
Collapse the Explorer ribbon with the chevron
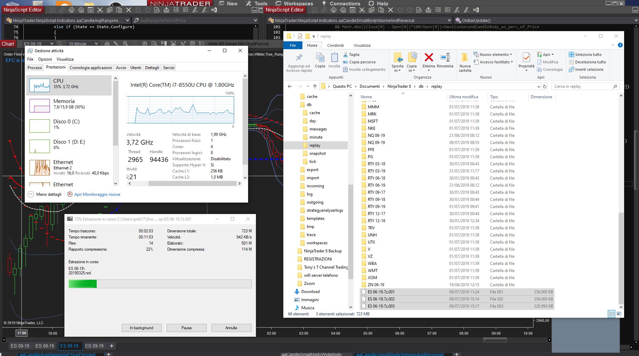613,45
